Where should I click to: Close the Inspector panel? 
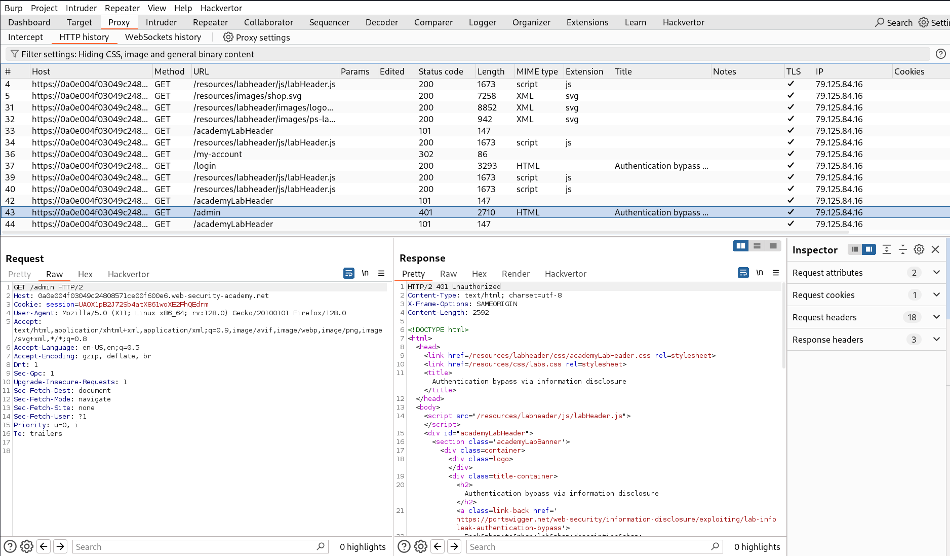coord(935,249)
